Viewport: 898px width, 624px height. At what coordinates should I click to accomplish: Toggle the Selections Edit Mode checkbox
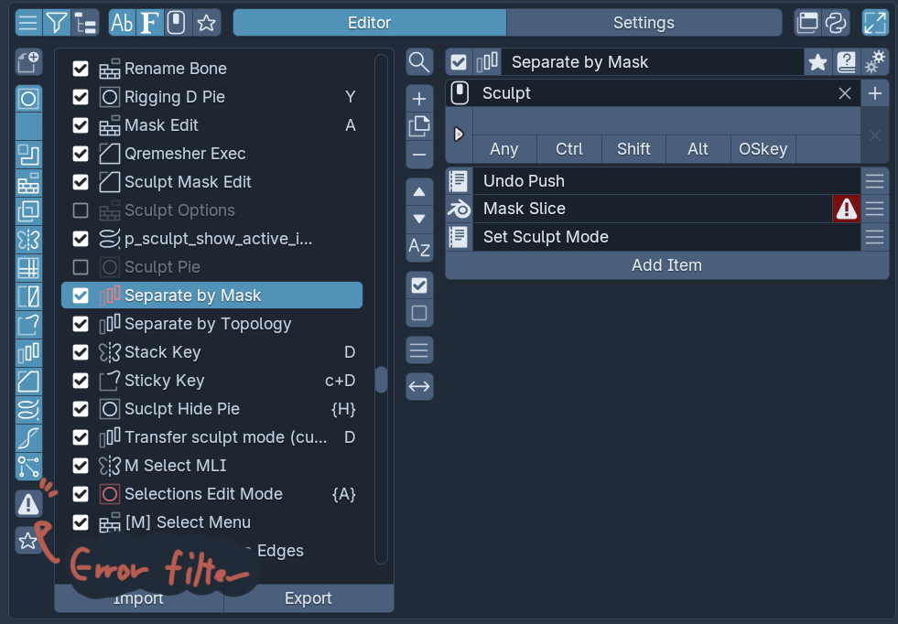click(81, 494)
